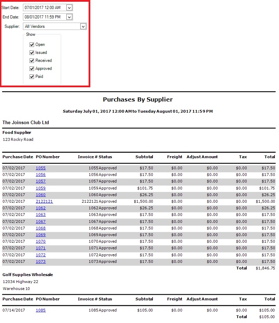Disable the Received checkbox

tap(32, 60)
